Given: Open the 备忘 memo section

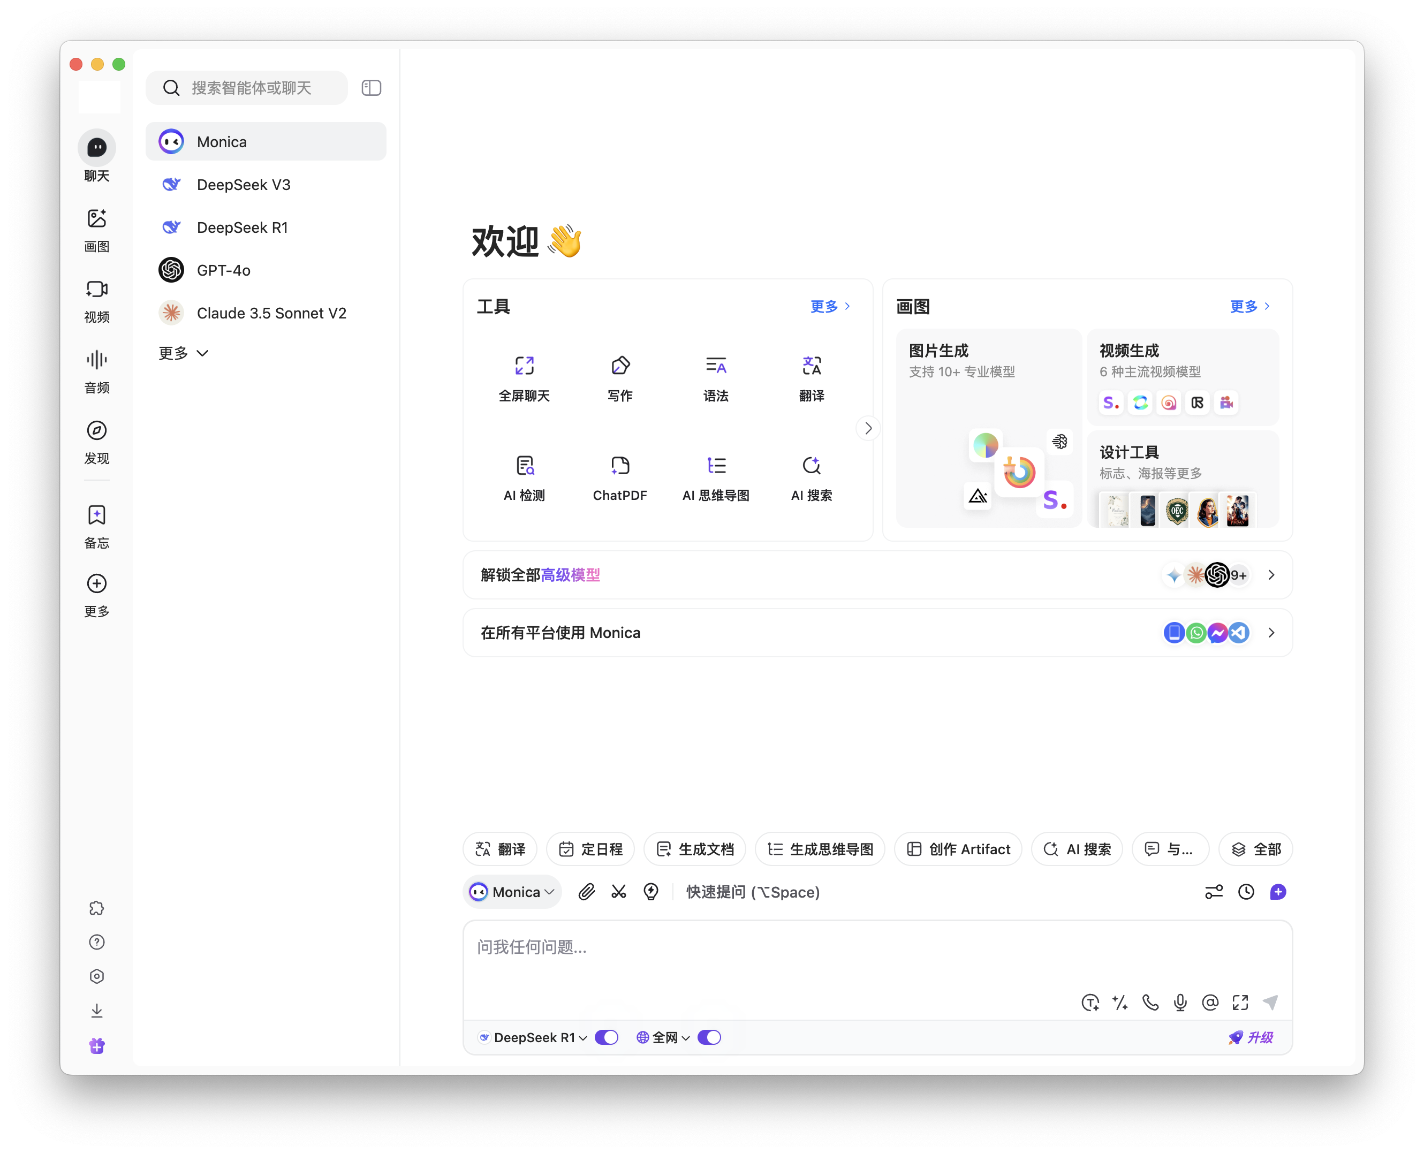Looking at the screenshot, I should click(x=97, y=526).
